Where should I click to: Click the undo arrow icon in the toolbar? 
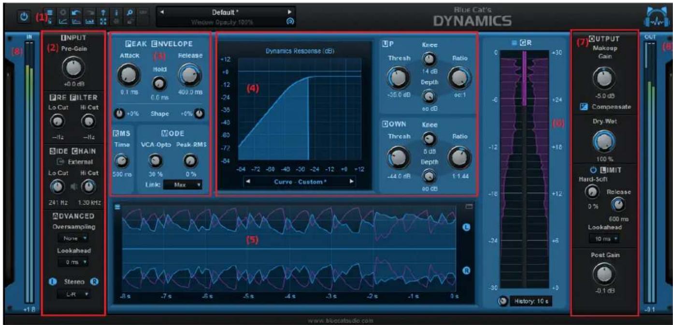76,13
